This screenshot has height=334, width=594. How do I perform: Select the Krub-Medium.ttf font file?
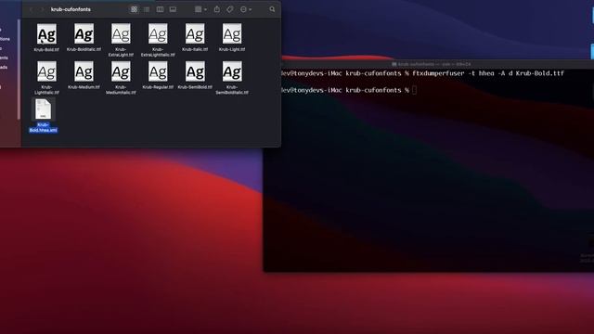pos(84,71)
